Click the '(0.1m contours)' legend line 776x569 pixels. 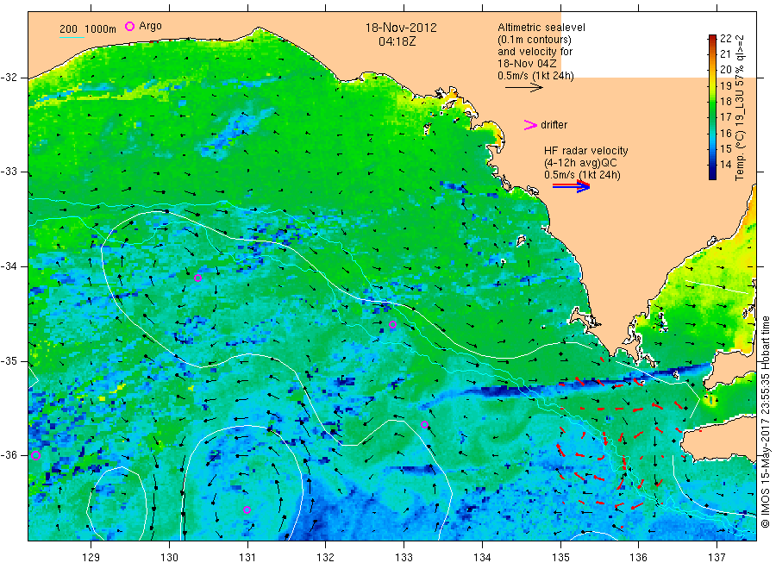534,40
